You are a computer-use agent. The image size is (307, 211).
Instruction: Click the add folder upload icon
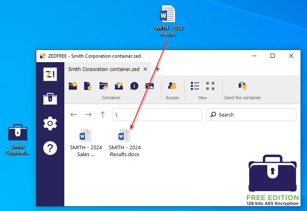point(104,86)
